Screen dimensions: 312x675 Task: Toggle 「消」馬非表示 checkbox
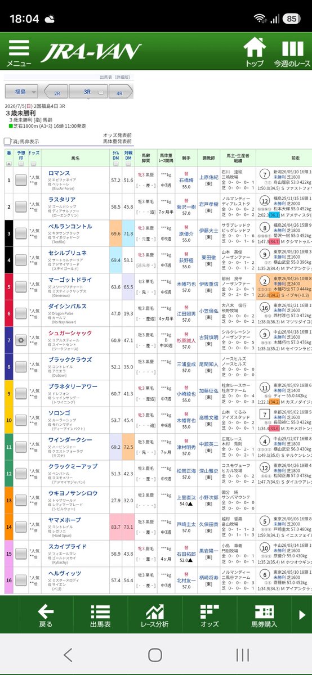point(7,141)
